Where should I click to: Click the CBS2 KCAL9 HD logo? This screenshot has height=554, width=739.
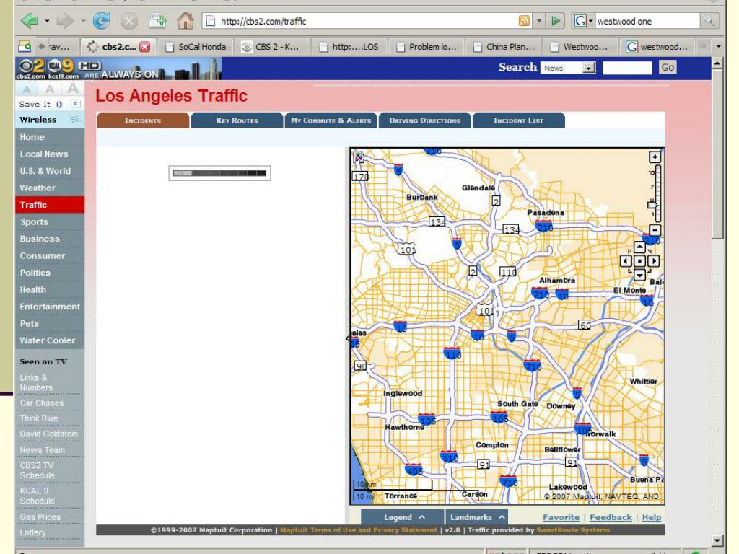58,69
